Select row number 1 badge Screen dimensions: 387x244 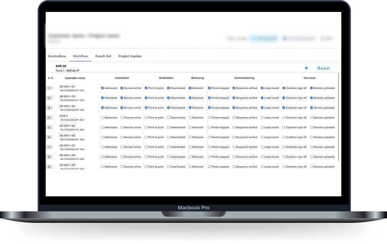(x=49, y=88)
